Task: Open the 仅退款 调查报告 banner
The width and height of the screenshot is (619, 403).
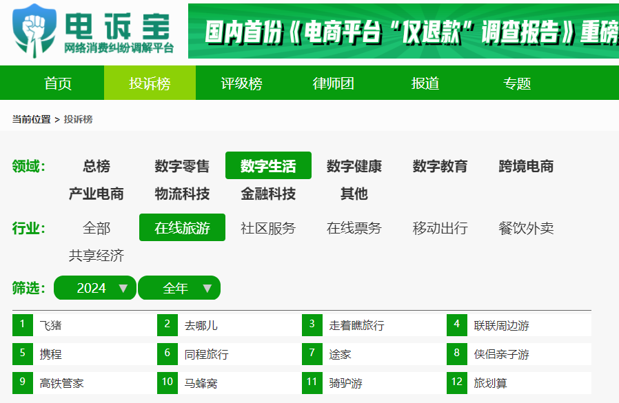Action: click(403, 31)
